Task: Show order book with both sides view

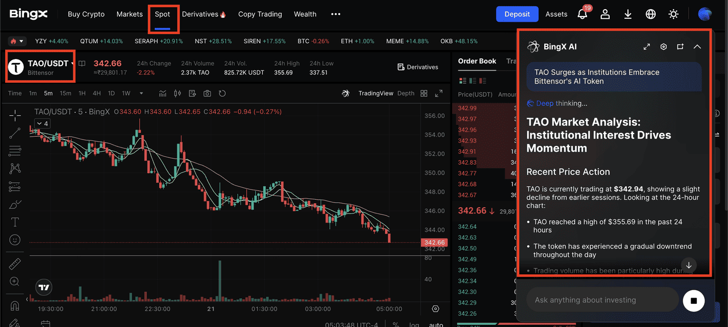Action: [462, 81]
